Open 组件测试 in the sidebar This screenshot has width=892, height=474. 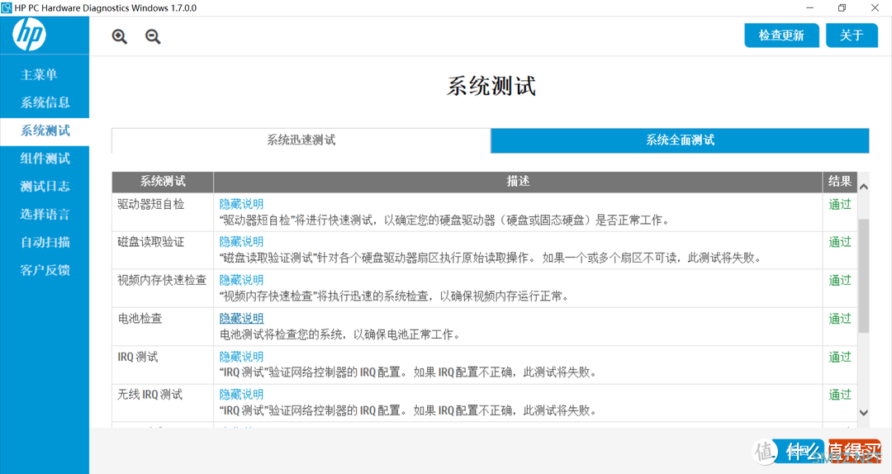pyautogui.click(x=45, y=159)
